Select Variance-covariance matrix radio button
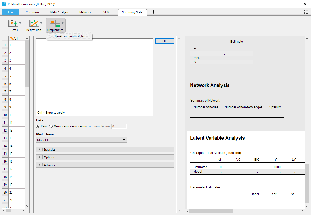311x215 pixels. [x=51, y=126]
